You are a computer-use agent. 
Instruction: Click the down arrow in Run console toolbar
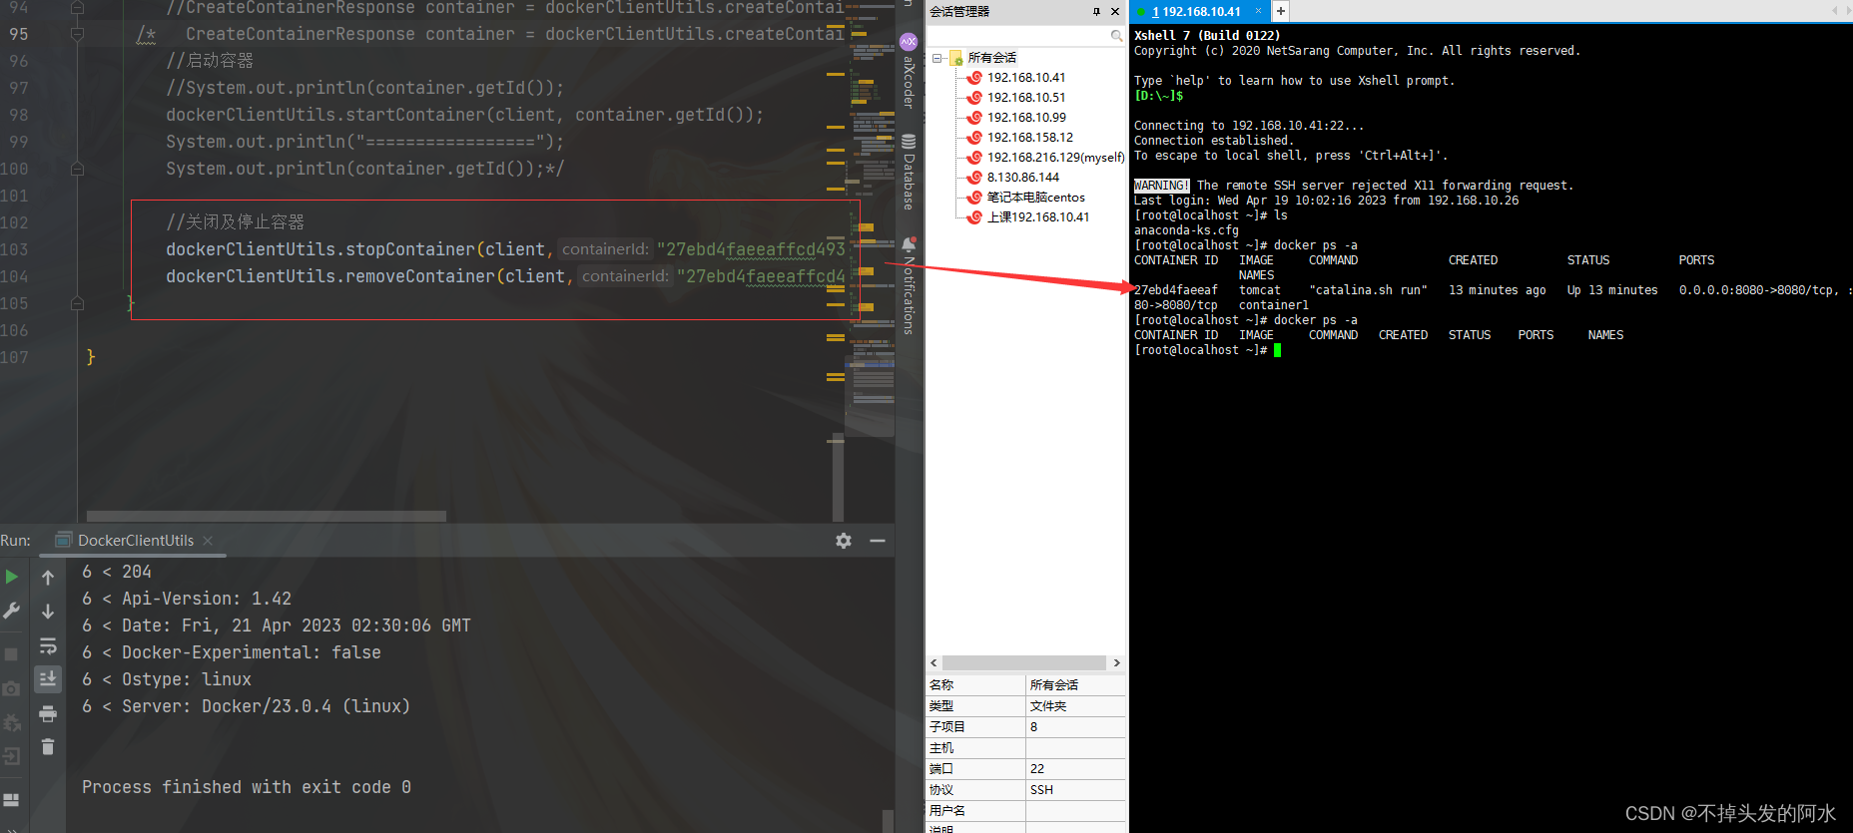48,612
